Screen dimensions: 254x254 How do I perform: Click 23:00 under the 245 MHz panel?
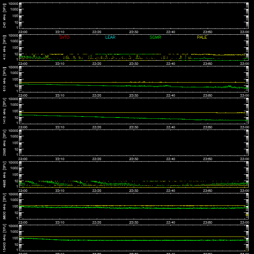244,32
